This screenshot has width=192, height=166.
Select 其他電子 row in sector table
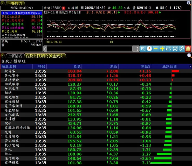click(x=96, y=76)
